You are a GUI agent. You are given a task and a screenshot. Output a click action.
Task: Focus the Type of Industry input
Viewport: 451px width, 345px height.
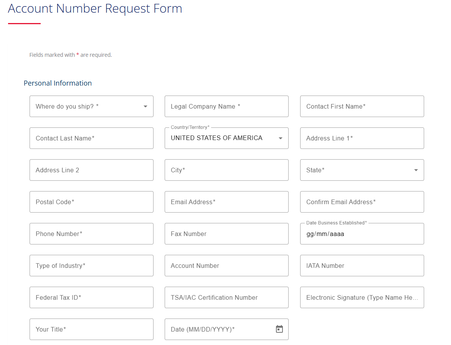click(x=91, y=266)
